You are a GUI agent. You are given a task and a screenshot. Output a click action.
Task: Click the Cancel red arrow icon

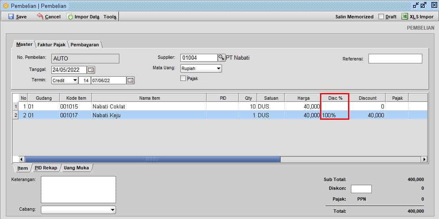tap(40, 16)
